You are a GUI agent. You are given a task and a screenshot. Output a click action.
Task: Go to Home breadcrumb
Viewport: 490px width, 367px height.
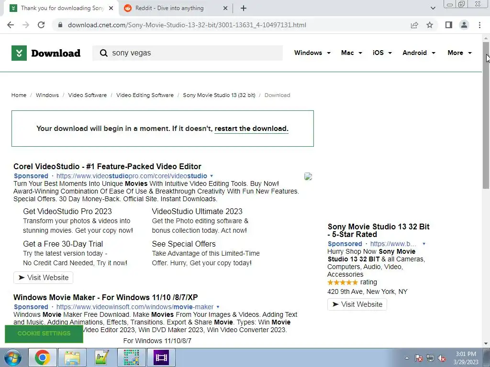pyautogui.click(x=19, y=95)
